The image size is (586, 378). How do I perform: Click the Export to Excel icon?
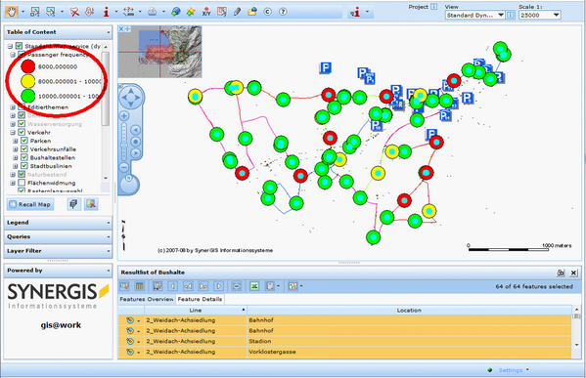pos(254,286)
